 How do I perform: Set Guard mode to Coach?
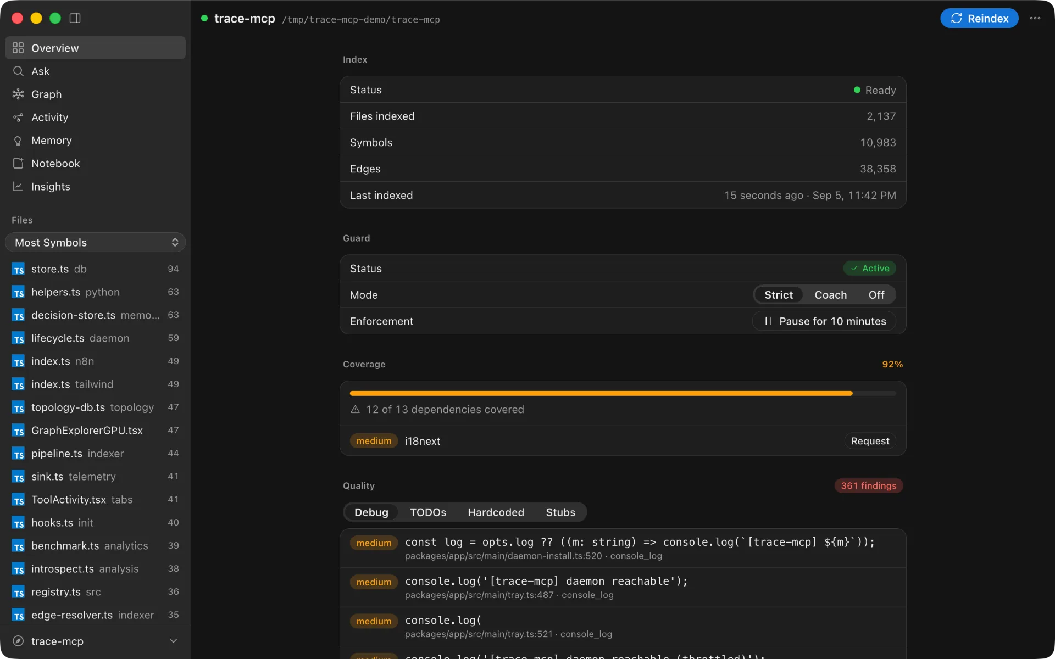830,295
